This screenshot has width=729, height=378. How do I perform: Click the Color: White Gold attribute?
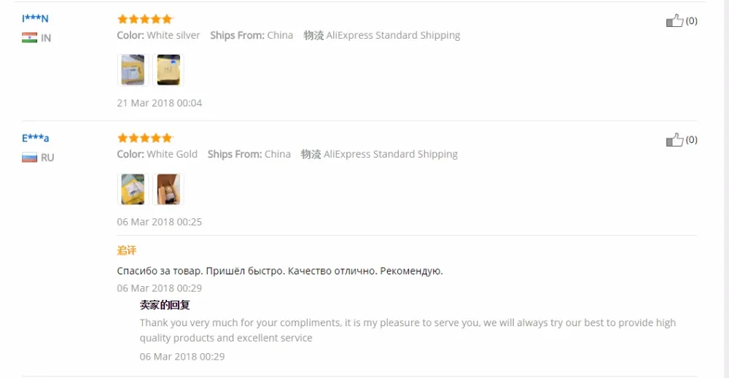point(157,154)
